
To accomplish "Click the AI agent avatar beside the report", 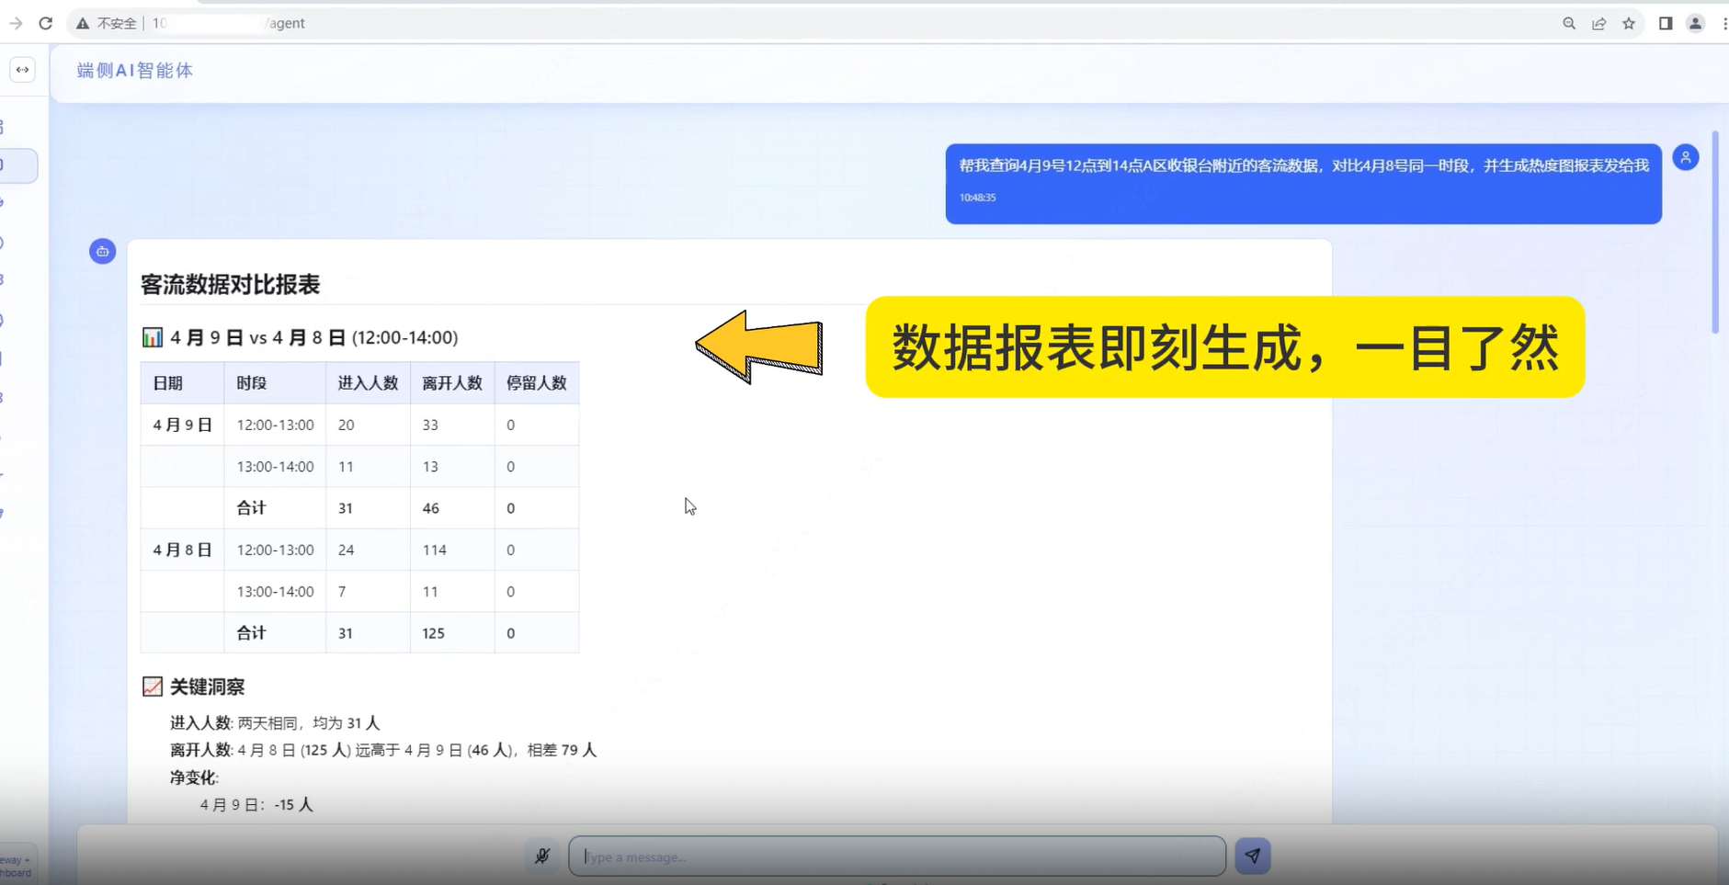I will 102,251.
